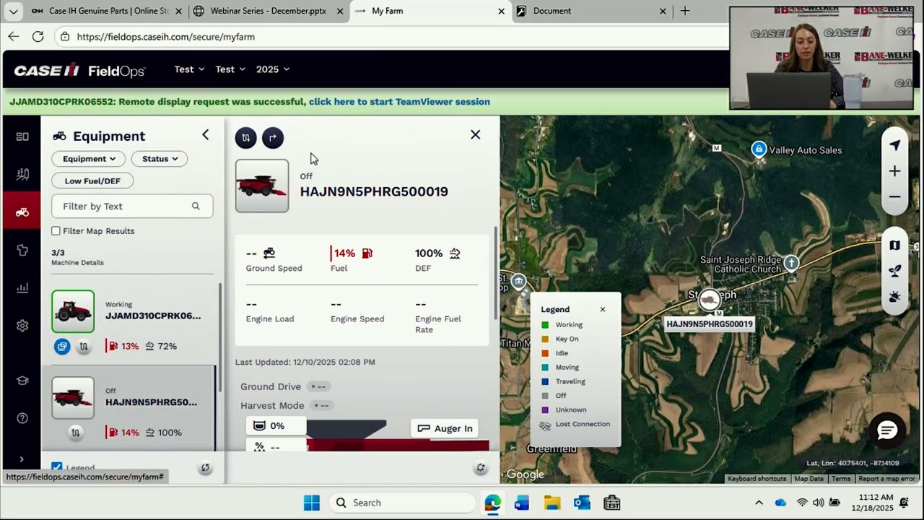Click the Case IH FieldOps logo

pyautogui.click(x=79, y=70)
